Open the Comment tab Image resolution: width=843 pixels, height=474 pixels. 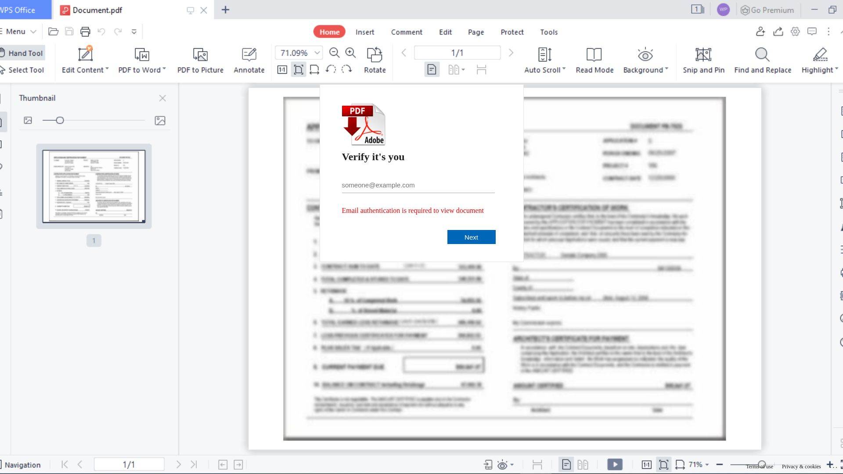click(x=407, y=32)
